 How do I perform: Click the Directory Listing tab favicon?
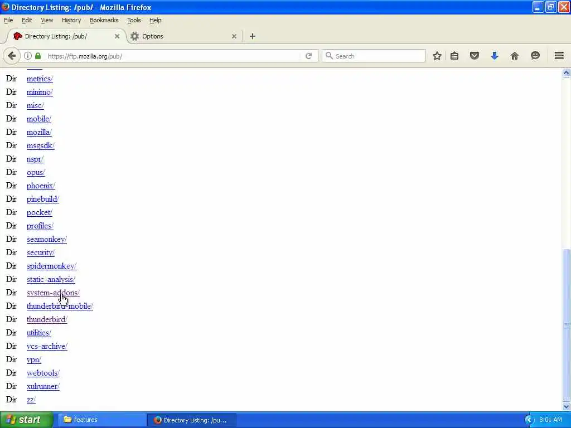[17, 36]
